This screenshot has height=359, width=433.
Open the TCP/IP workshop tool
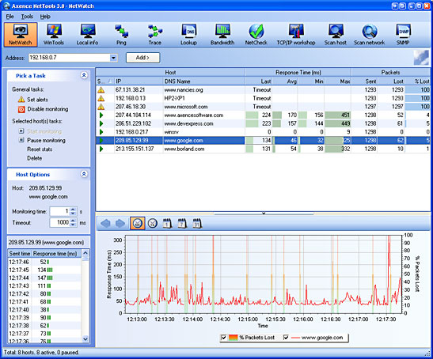tap(296, 35)
